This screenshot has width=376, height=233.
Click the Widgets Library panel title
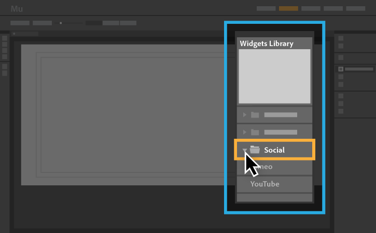[x=267, y=43]
